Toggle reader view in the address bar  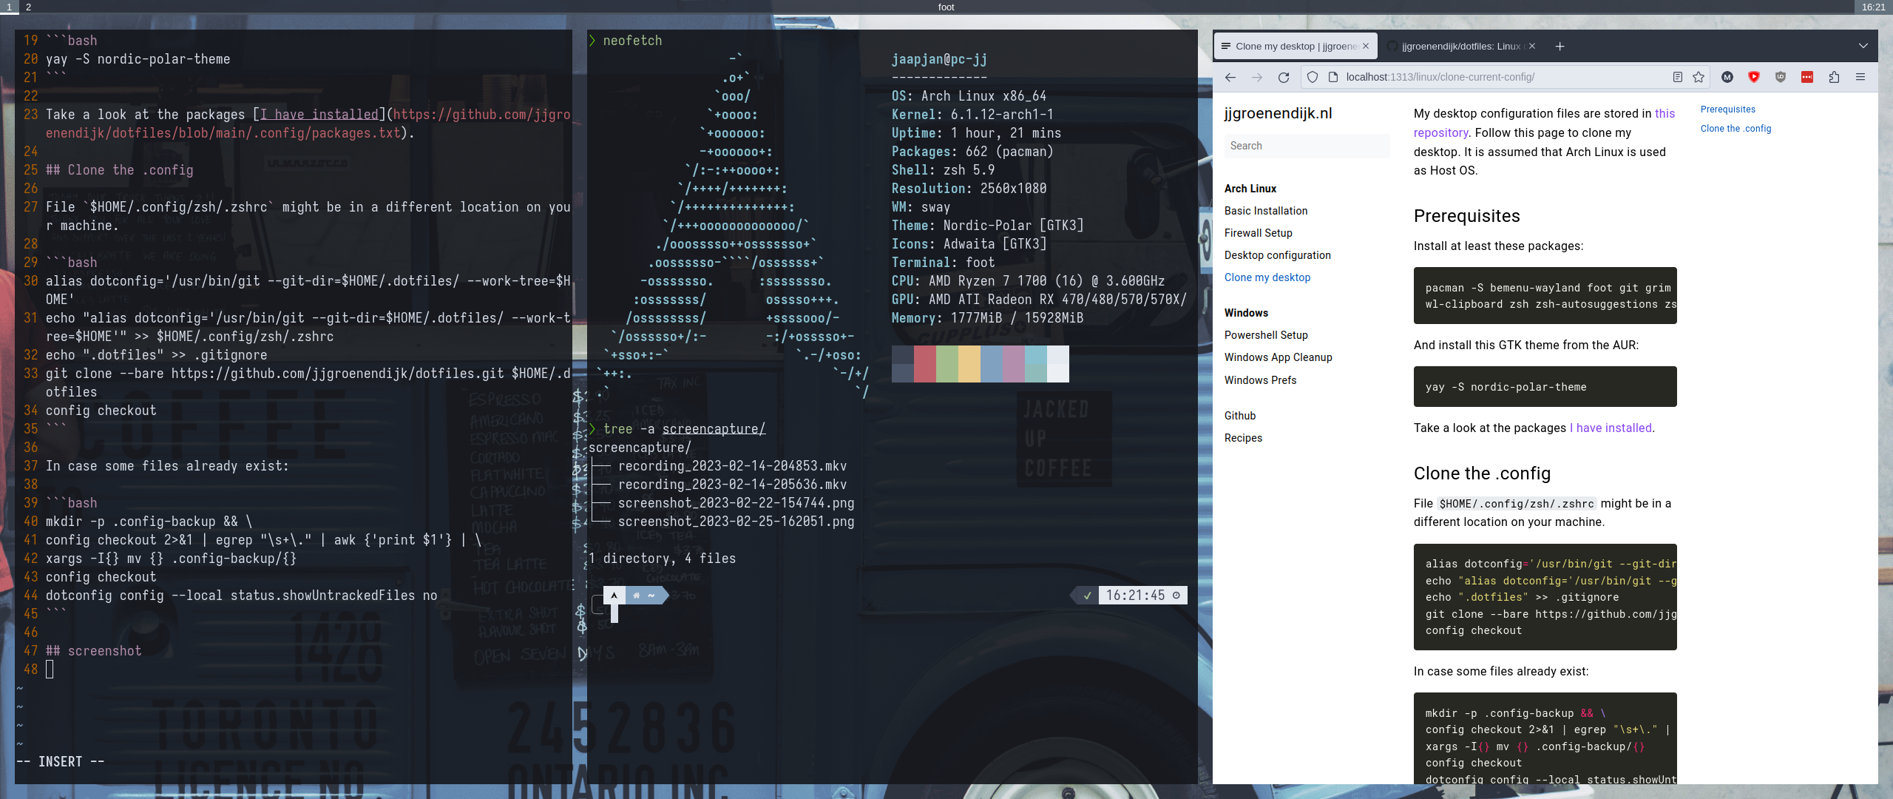tap(1678, 77)
